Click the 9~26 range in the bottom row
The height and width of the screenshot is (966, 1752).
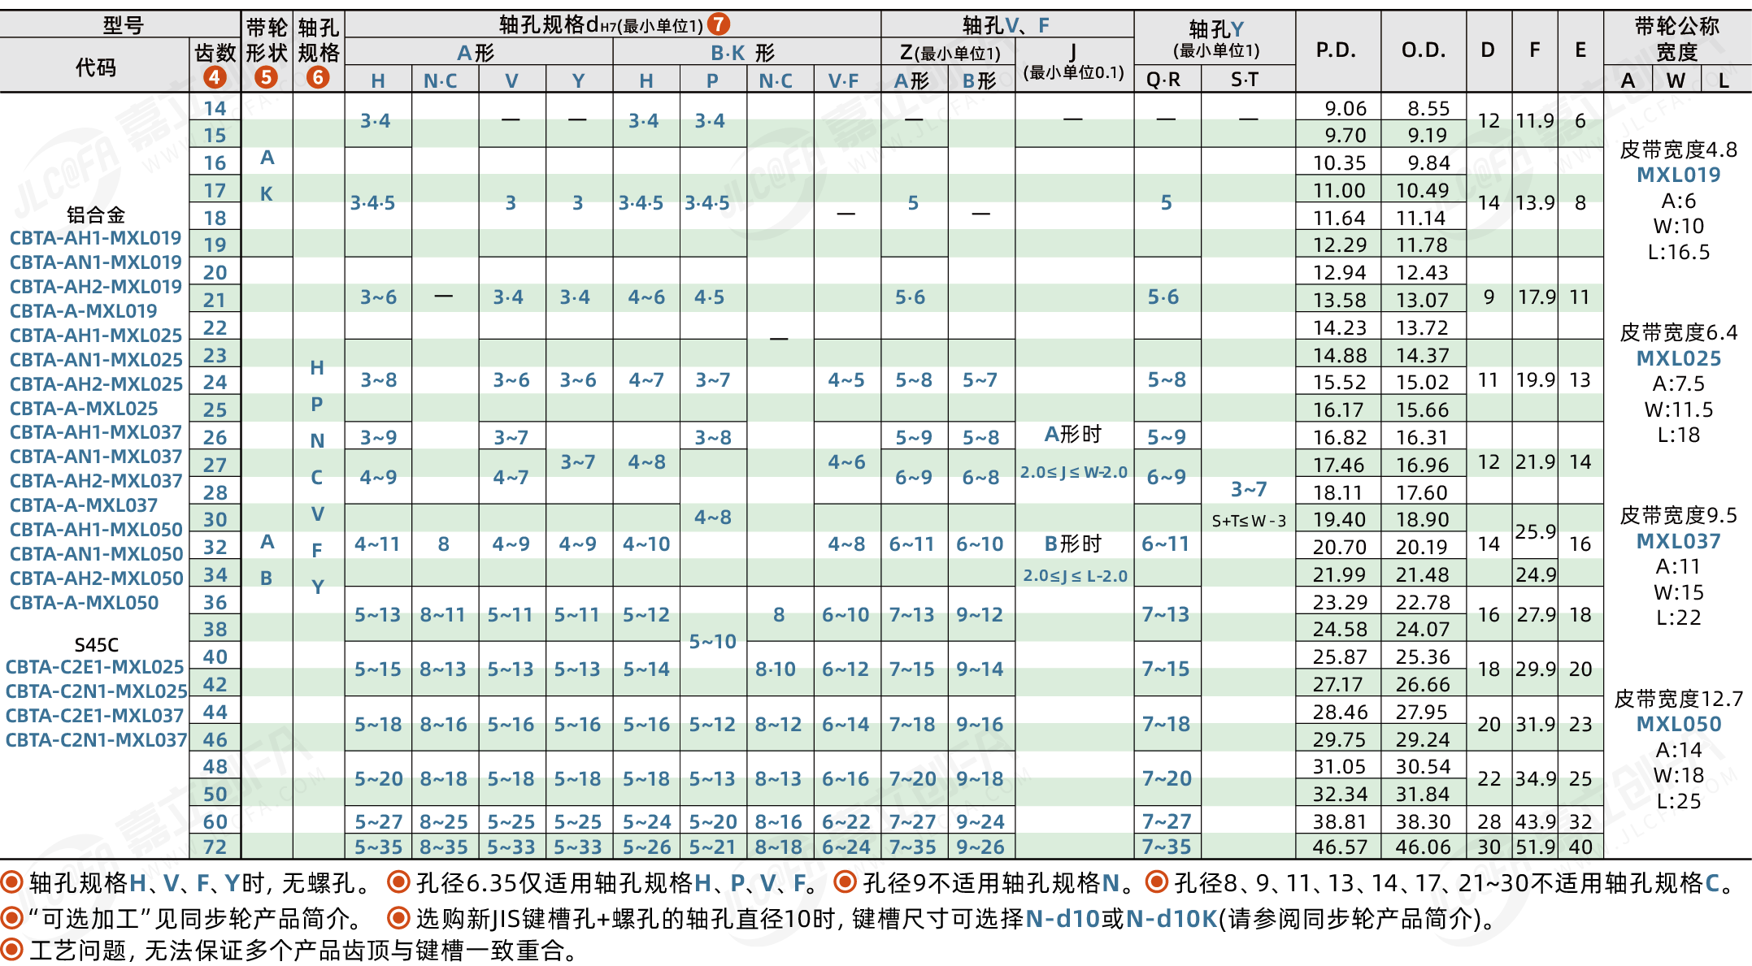click(980, 847)
